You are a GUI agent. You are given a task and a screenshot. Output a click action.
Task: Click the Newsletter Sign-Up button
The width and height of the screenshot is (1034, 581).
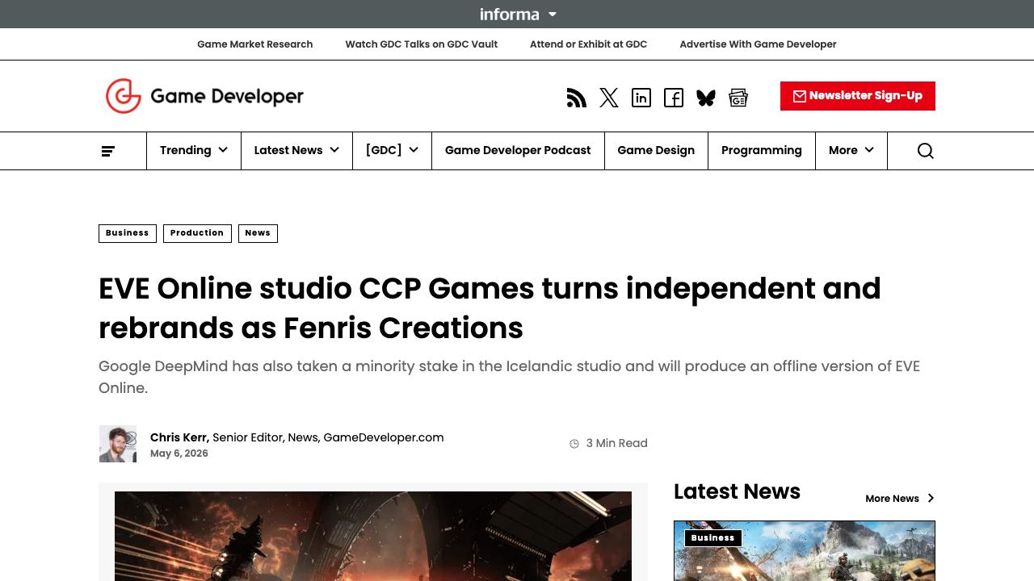858,96
